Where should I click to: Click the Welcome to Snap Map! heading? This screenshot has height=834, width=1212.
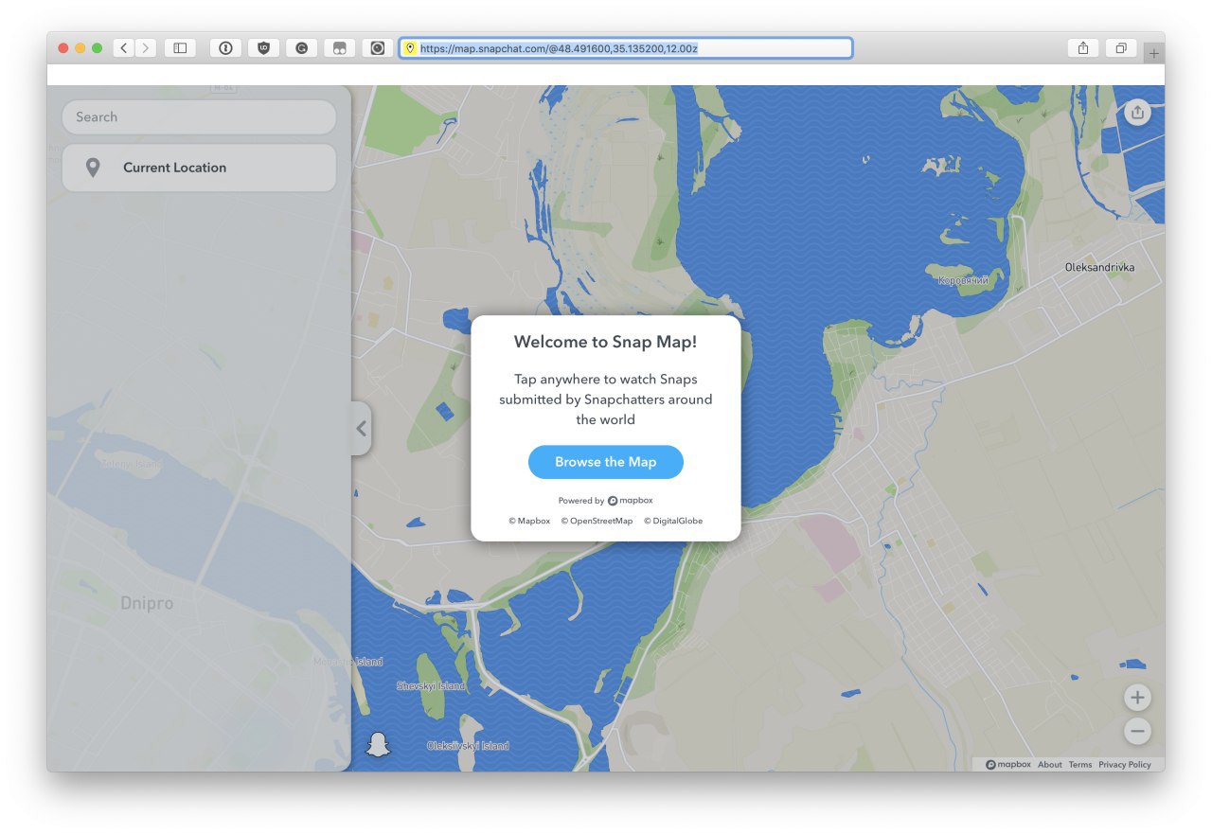click(606, 342)
